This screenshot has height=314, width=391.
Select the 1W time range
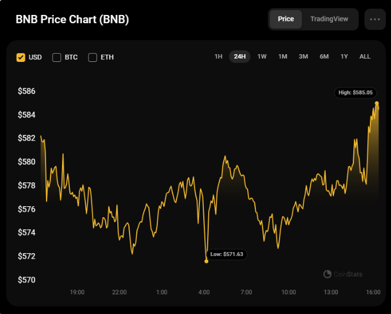pos(262,56)
